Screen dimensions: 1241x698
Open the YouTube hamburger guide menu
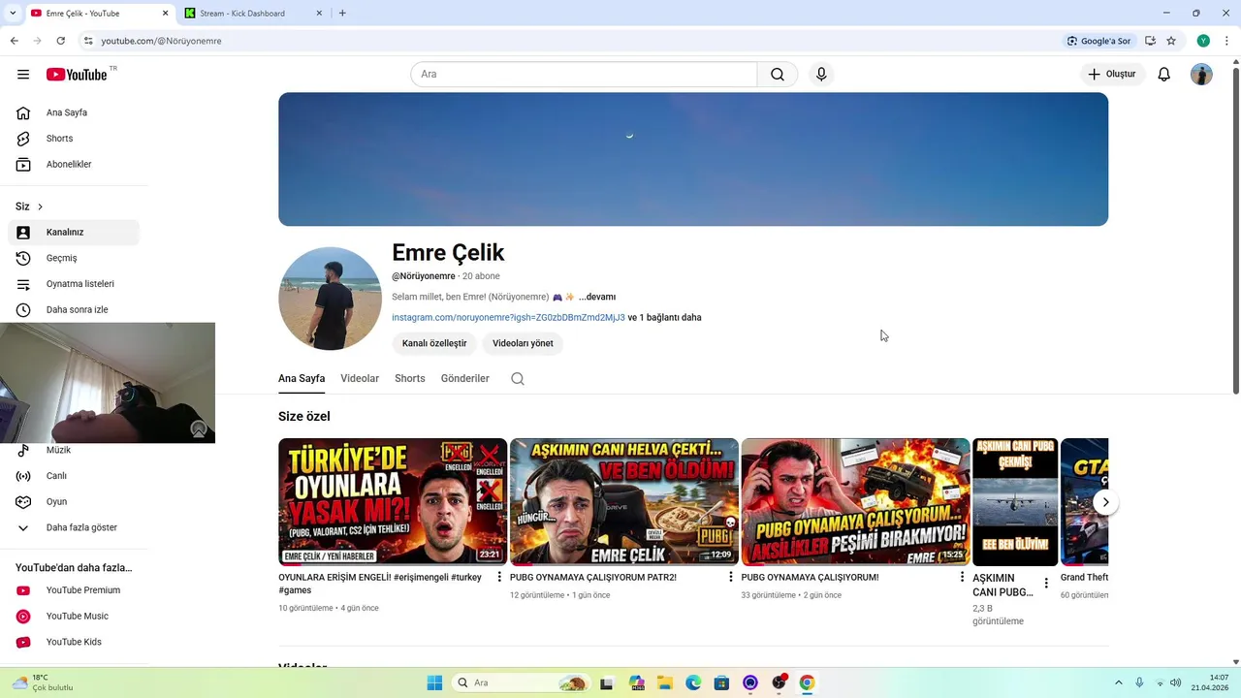23,75
